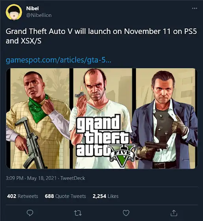Click the tweet text about November 11

(x=101, y=36)
